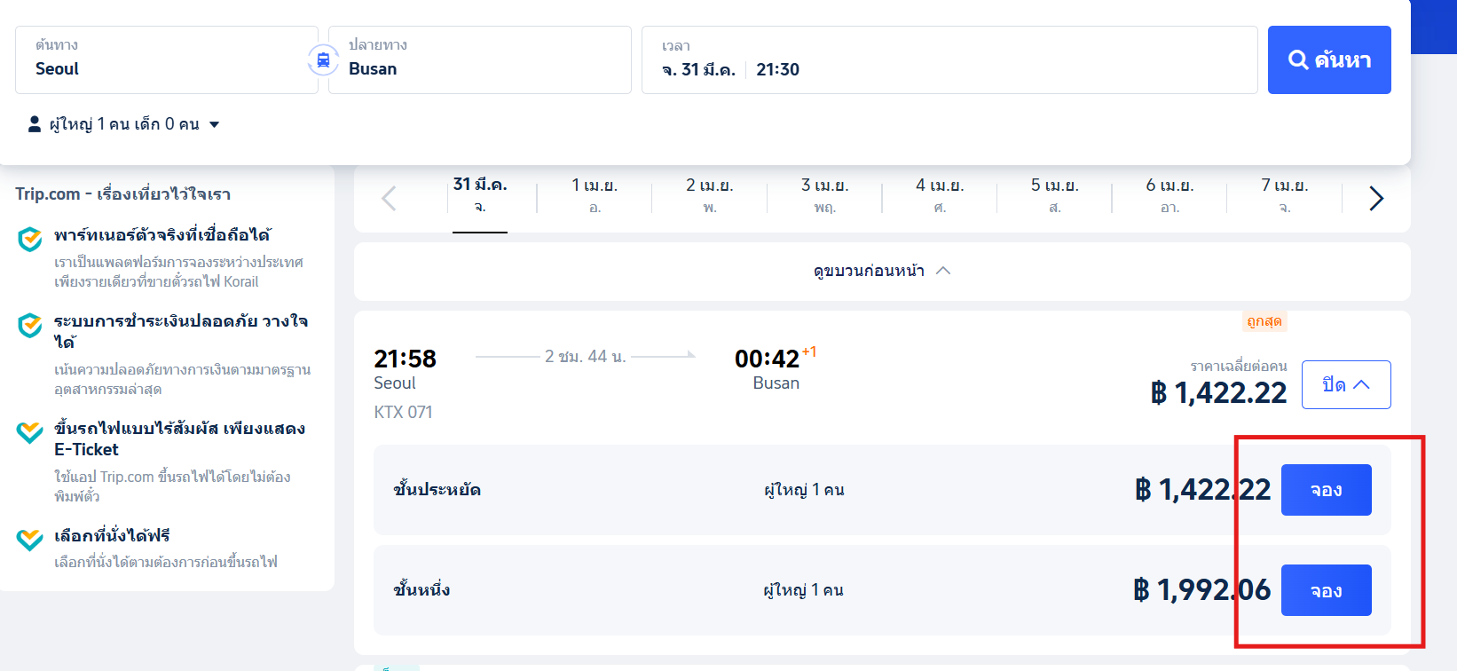Show later dates with right arrow
This screenshot has width=1457, height=671.
(x=1375, y=198)
